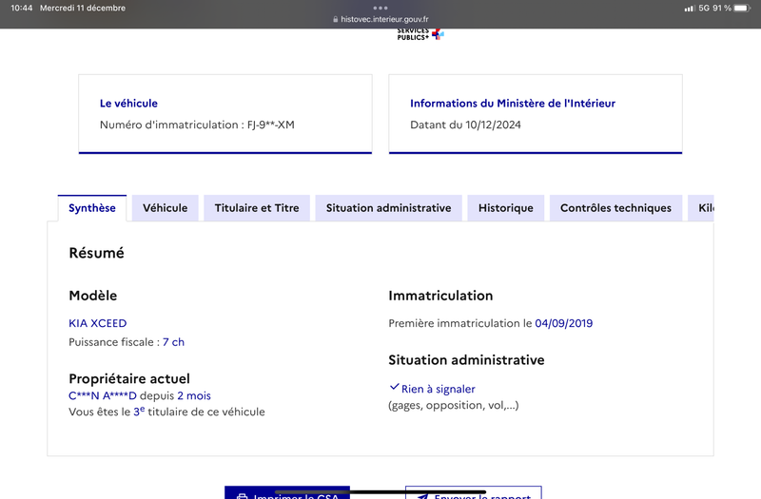Tap the three-dot multitasking menu
Image resolution: width=761 pixels, height=499 pixels.
click(380, 8)
